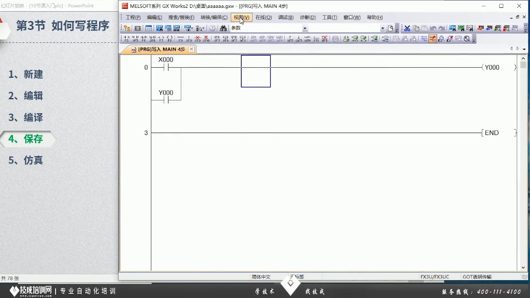Insert rising pulse contact sF7
This screenshot has height=298, width=530.
point(217,39)
